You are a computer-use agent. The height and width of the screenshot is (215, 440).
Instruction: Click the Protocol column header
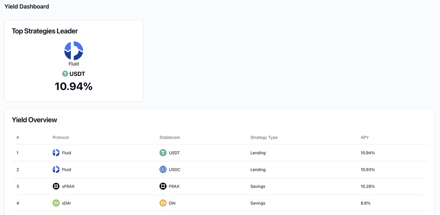pos(60,137)
